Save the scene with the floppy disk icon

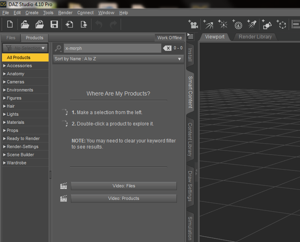click(54, 25)
